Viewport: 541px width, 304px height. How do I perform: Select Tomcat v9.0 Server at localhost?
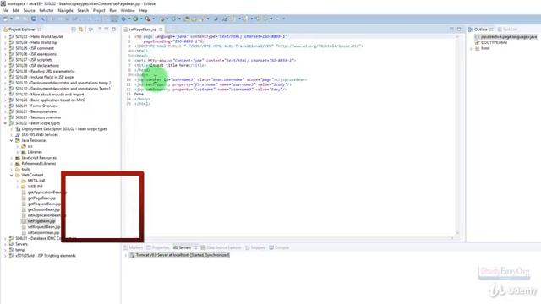(x=180, y=255)
